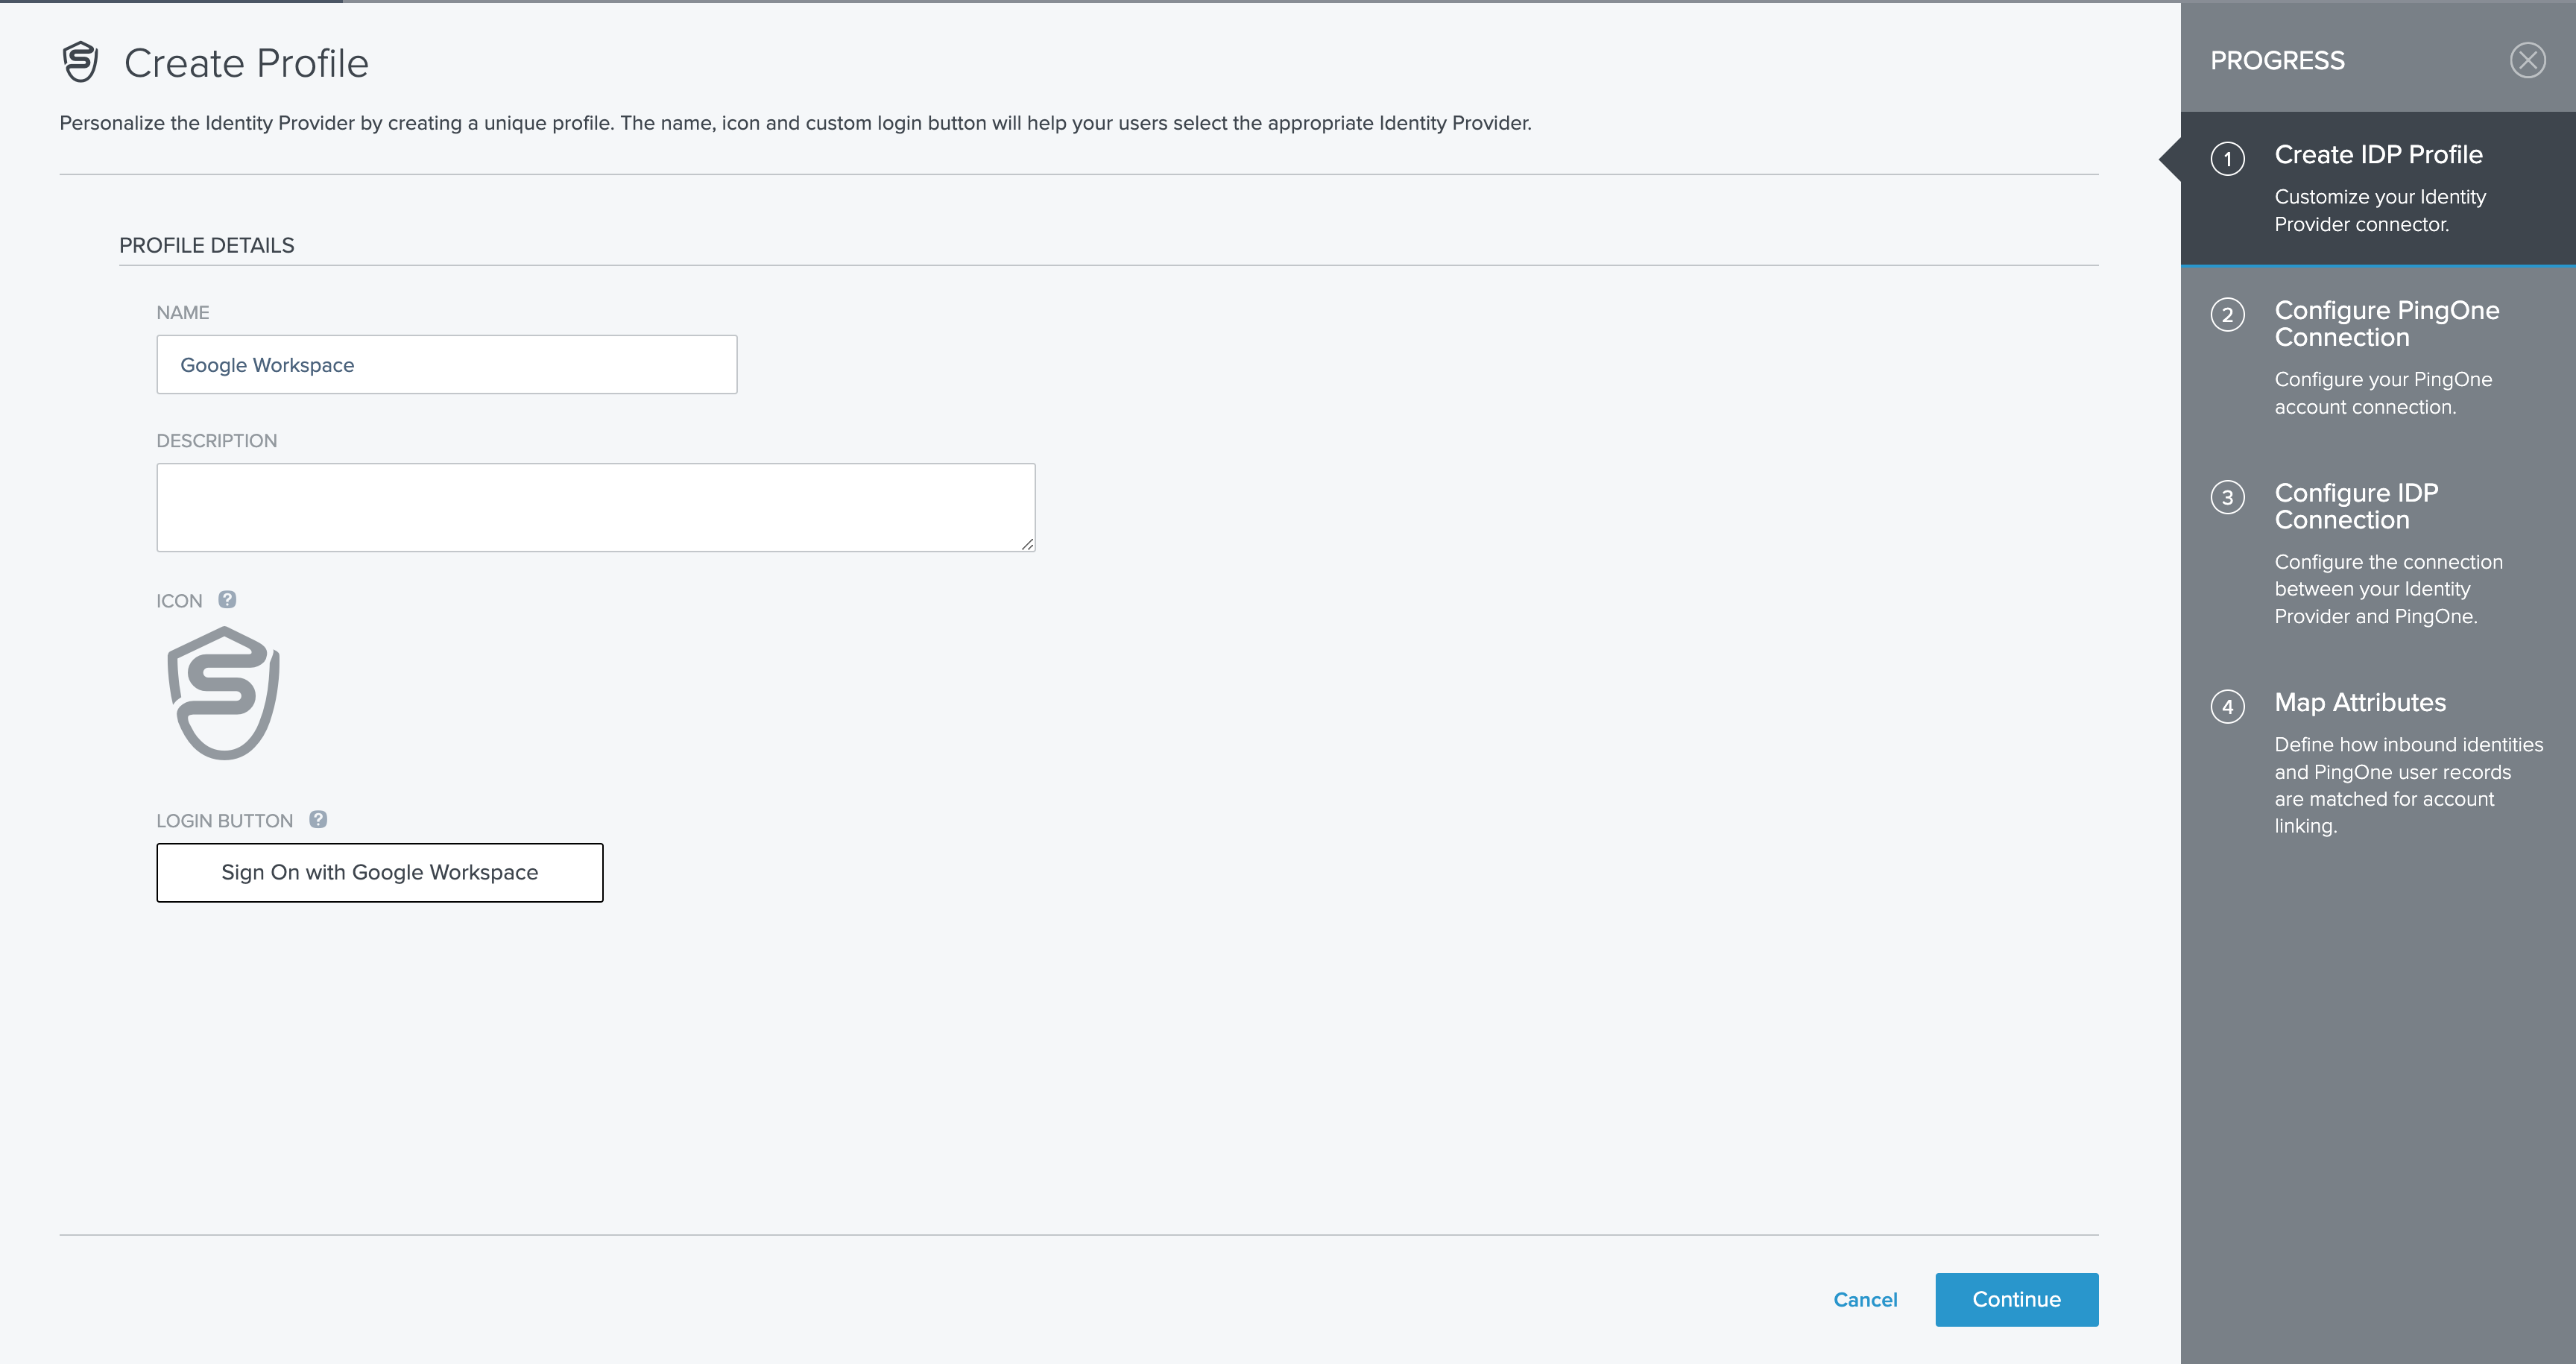Click the shield logo beside Create Profile
Screen dimensions: 2576x1364
80,62
